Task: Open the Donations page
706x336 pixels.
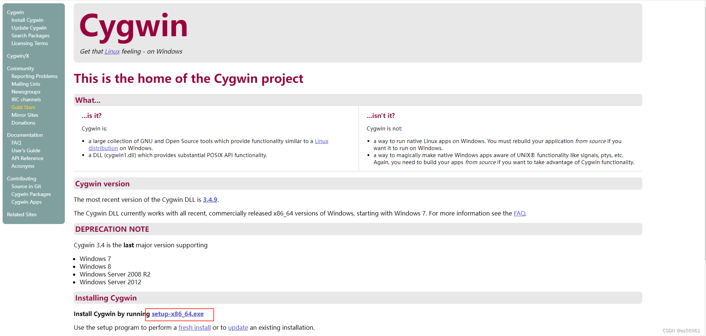Action: pyautogui.click(x=23, y=123)
